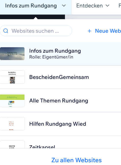The image size is (121, 165).
Task: Expand the Infos zum Rundgang chevron
Action: [64, 6]
